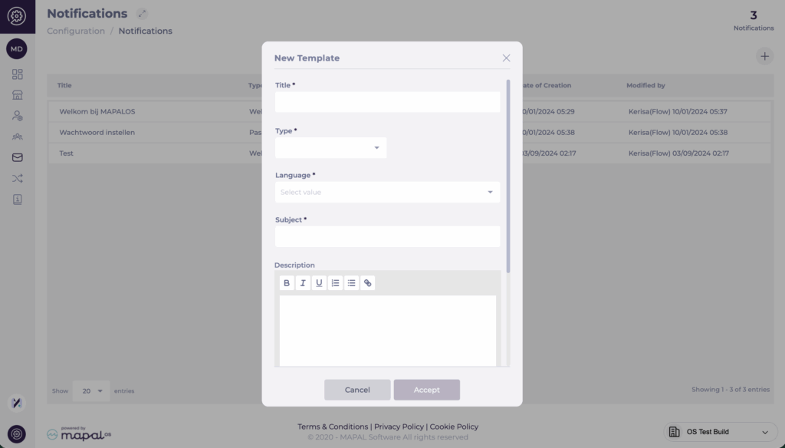
Task: Click the add new notification plus icon
Action: coord(764,56)
